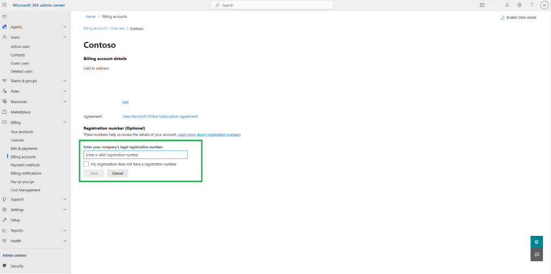This screenshot has width=551, height=274.
Task: Check 'My organization does not have a registration number'
Action: (x=86, y=164)
